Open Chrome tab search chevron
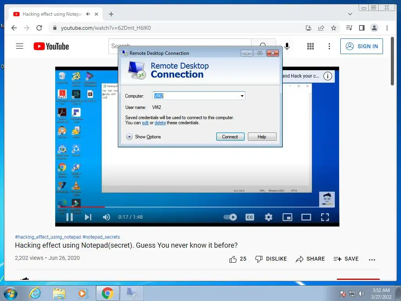 350,14
